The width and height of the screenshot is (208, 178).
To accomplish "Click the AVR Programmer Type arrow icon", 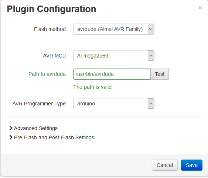I will click(151, 104).
